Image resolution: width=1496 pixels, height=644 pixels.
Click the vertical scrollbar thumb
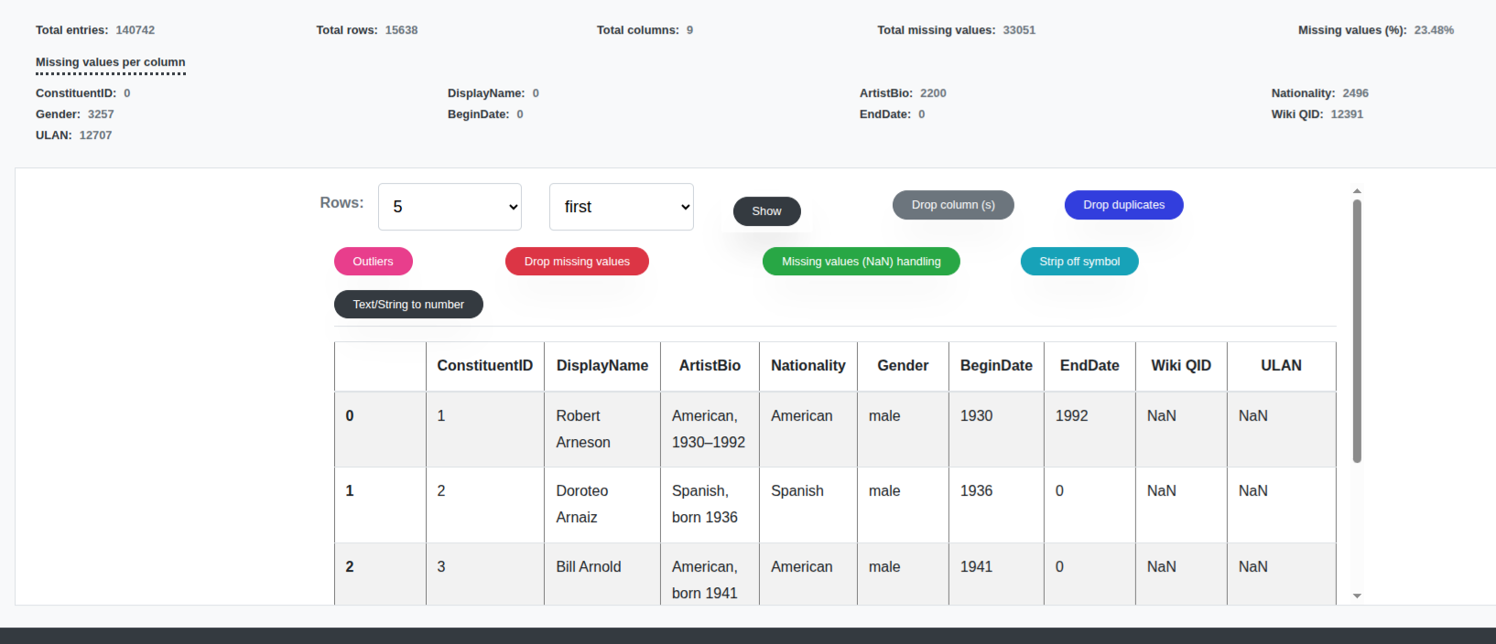(x=1357, y=329)
